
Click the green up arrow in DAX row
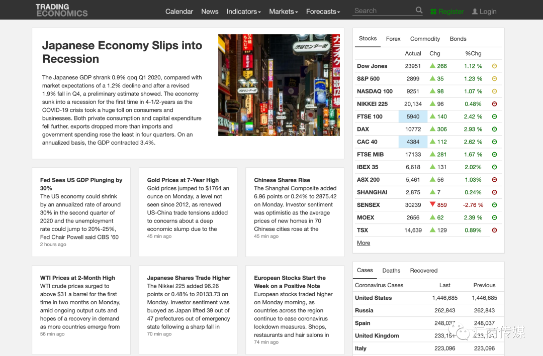coord(432,129)
